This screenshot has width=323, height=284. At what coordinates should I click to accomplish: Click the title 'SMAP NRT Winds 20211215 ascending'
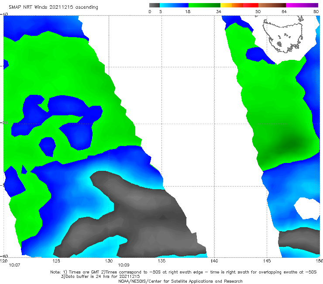tap(53, 7)
